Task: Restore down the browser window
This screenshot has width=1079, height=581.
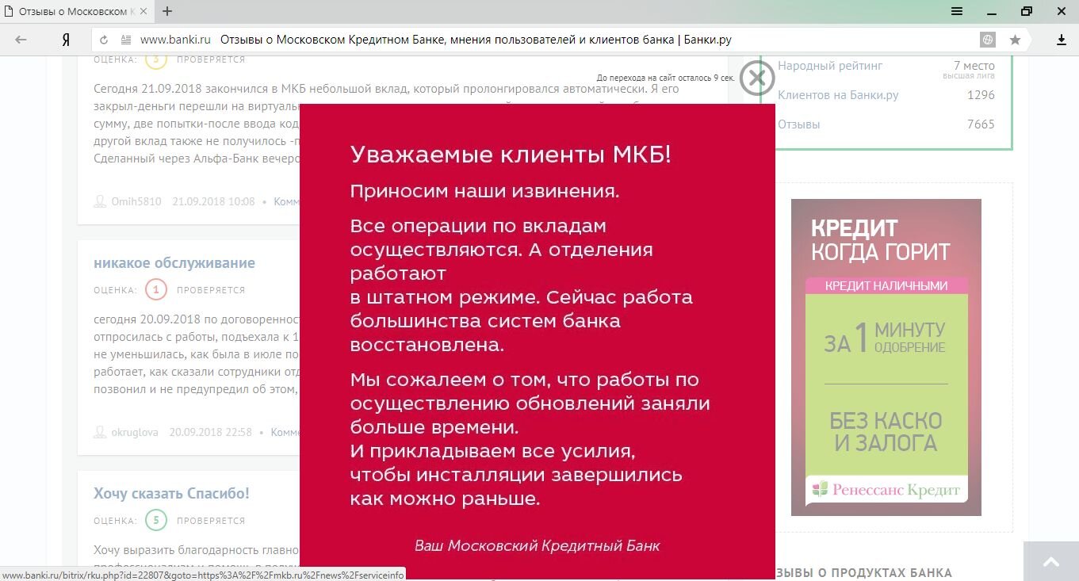Action: click(x=1027, y=11)
